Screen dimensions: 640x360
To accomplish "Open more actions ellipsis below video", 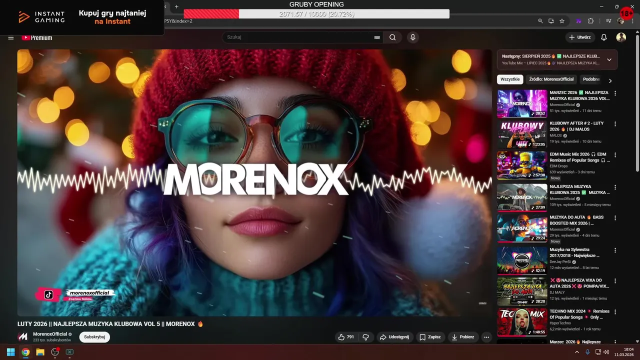I will tap(486, 337).
